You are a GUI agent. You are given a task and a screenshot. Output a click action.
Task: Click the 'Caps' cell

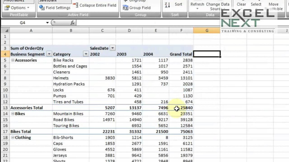click(x=71, y=143)
